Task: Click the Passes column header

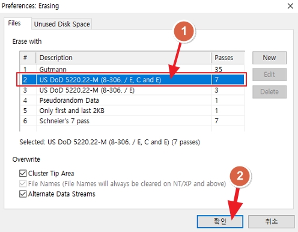Action: 228,58
